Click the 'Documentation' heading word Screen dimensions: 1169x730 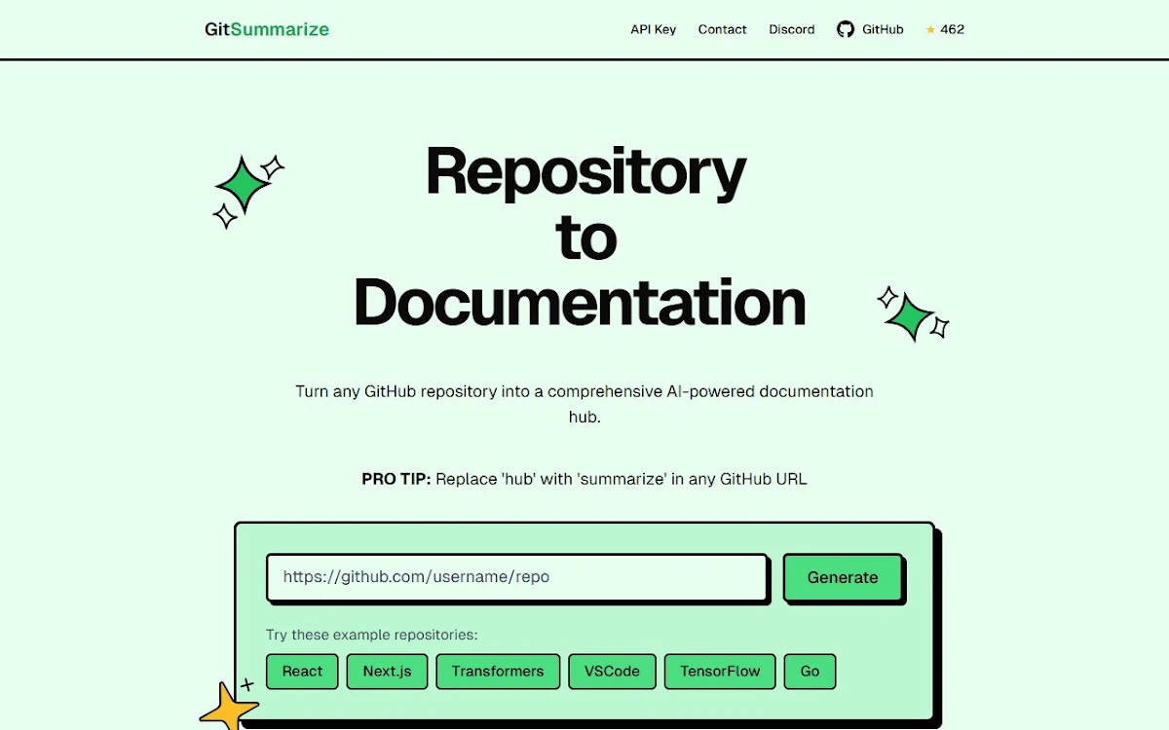pyautogui.click(x=580, y=302)
